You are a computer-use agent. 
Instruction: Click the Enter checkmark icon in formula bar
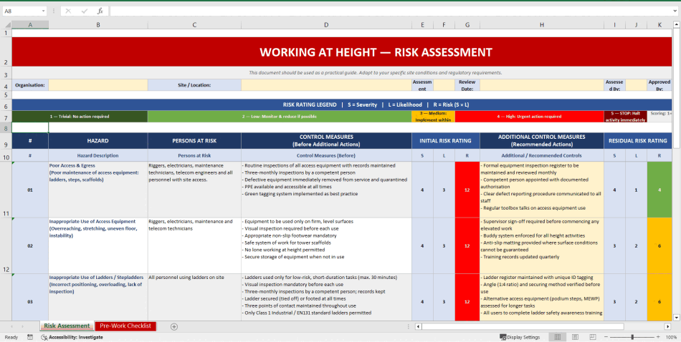(84, 11)
